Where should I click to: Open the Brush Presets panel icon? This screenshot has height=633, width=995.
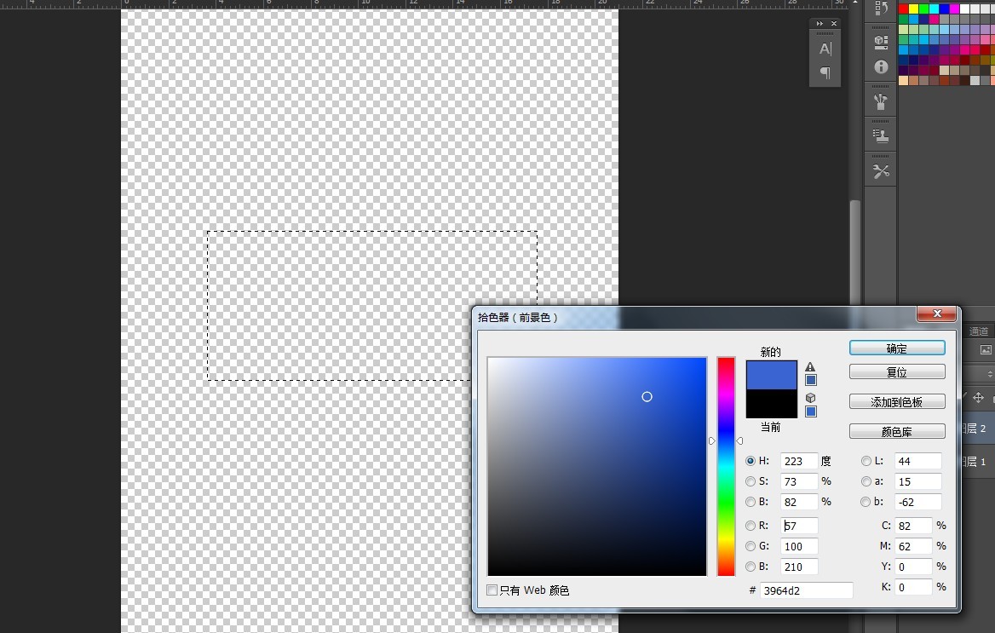[881, 101]
